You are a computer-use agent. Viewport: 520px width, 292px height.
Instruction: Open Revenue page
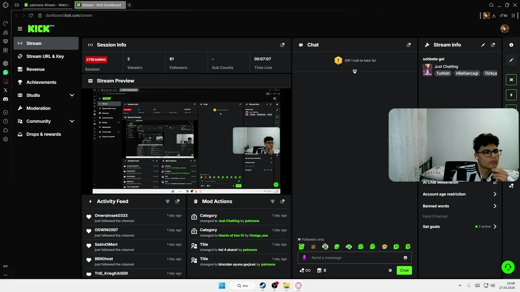coord(46,69)
